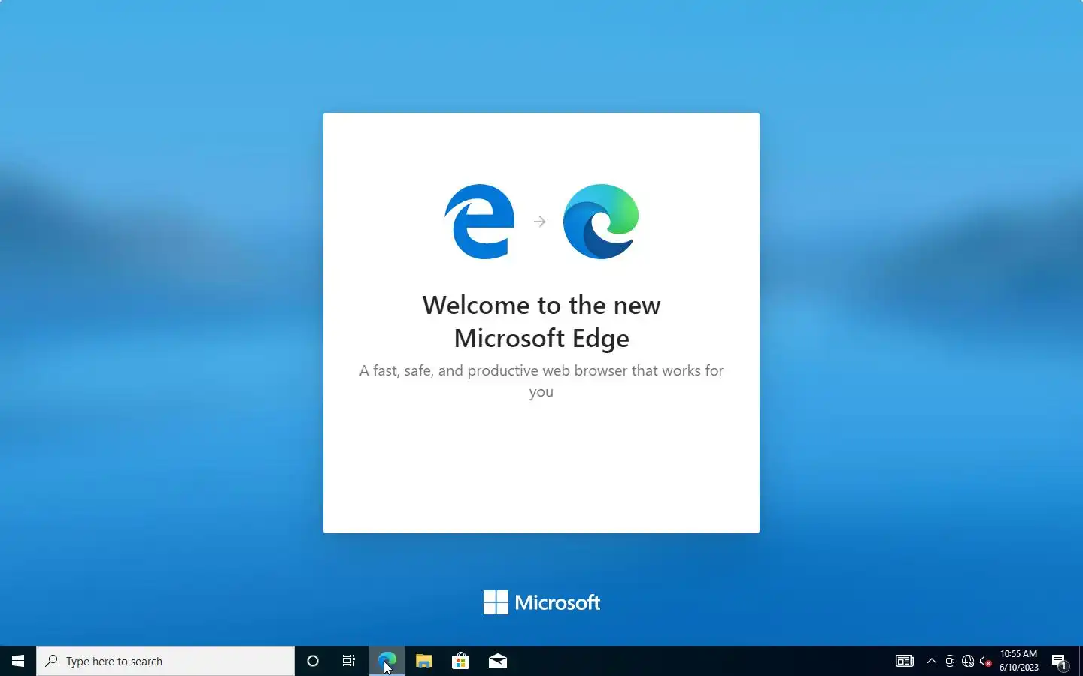
Task: Open Cortana from the taskbar circle icon
Action: click(313, 661)
